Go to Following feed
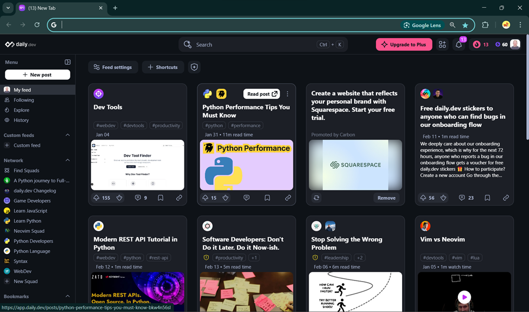The image size is (529, 312). [x=37, y=100]
